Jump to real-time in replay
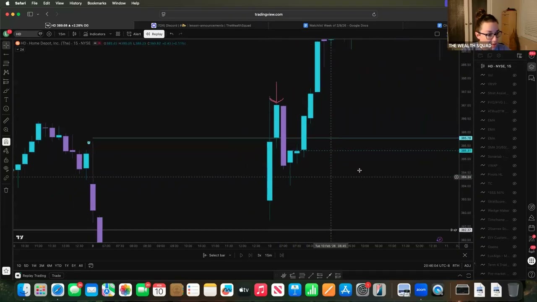The height and width of the screenshot is (302, 537). point(282,255)
